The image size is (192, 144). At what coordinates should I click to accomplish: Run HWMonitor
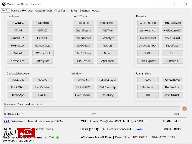pyautogui.click(x=43, y=23)
